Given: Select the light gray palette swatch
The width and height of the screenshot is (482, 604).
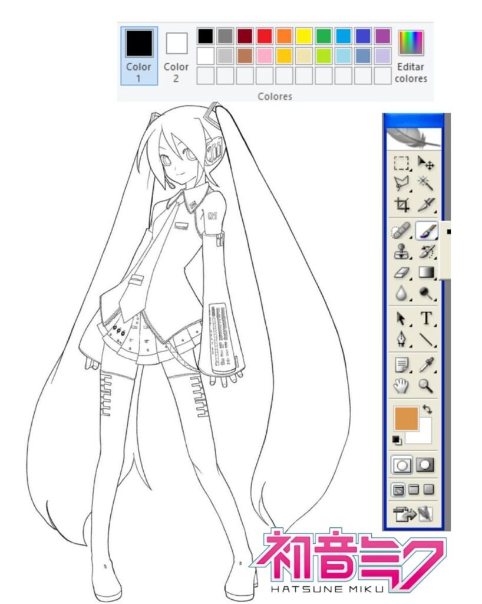Looking at the screenshot, I should point(225,56).
